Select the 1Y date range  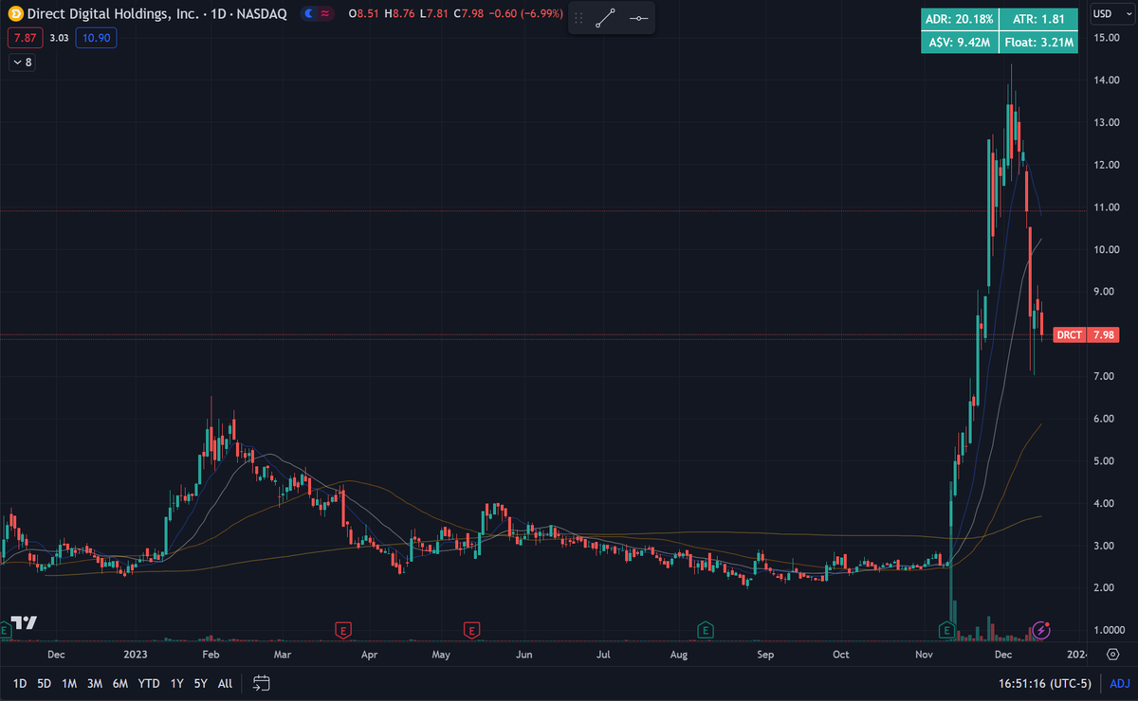176,683
